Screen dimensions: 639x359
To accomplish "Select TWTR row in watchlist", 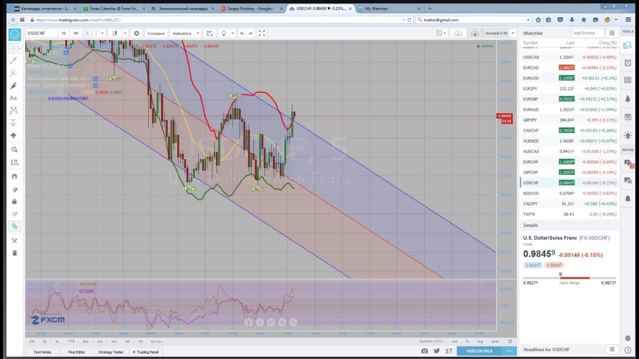I will click(x=570, y=214).
